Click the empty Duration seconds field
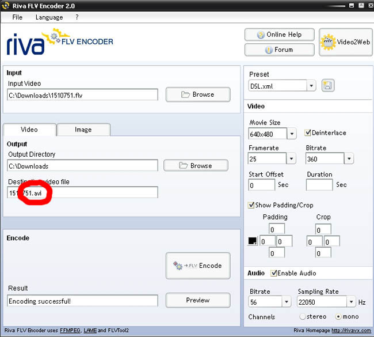This screenshot has width=374, height=337. coord(319,185)
